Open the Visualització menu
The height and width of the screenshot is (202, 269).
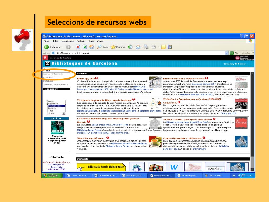pos(68,41)
